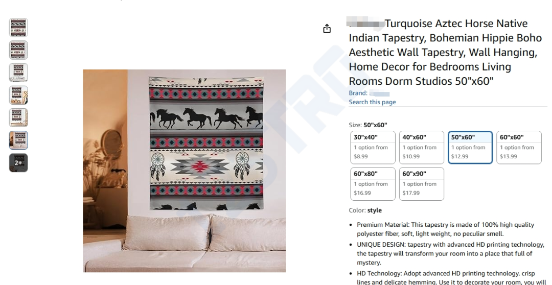Select the fourth product thumbnail
This screenshot has height=285, width=552.
tap(18, 95)
